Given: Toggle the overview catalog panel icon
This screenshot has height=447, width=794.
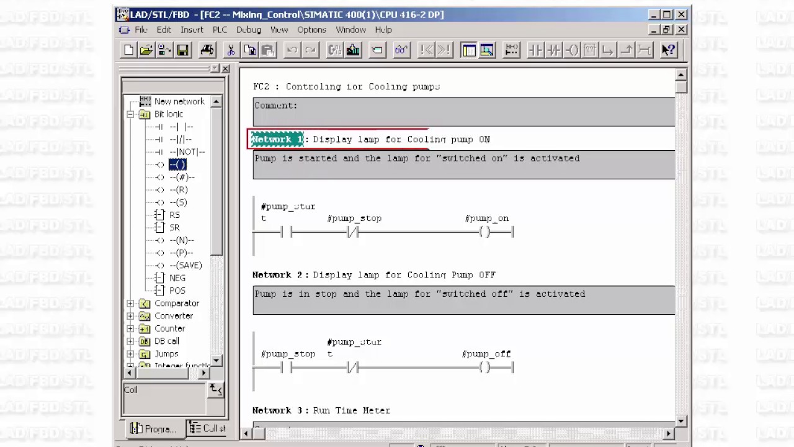Looking at the screenshot, I should tap(469, 50).
